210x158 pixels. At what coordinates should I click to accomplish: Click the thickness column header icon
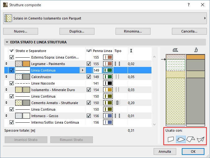pos(131,51)
